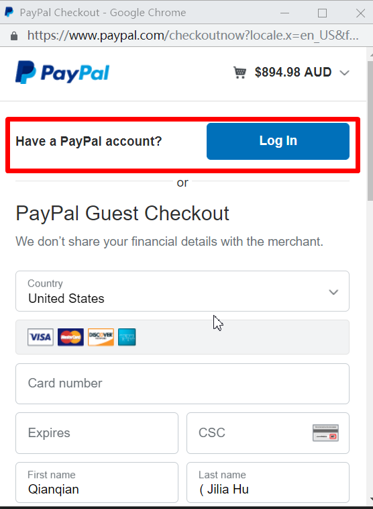Expand the $894.98 AUD order summary chevron
Viewport: 373px width, 509px height.
point(344,73)
